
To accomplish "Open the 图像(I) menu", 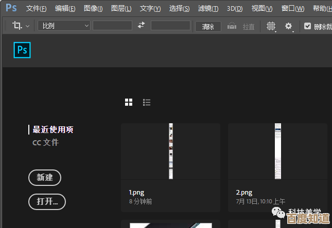I will (x=93, y=8).
